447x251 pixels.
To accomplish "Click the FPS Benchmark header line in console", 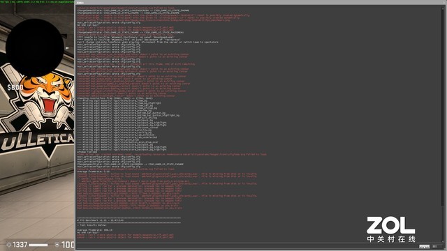I will (101, 220).
